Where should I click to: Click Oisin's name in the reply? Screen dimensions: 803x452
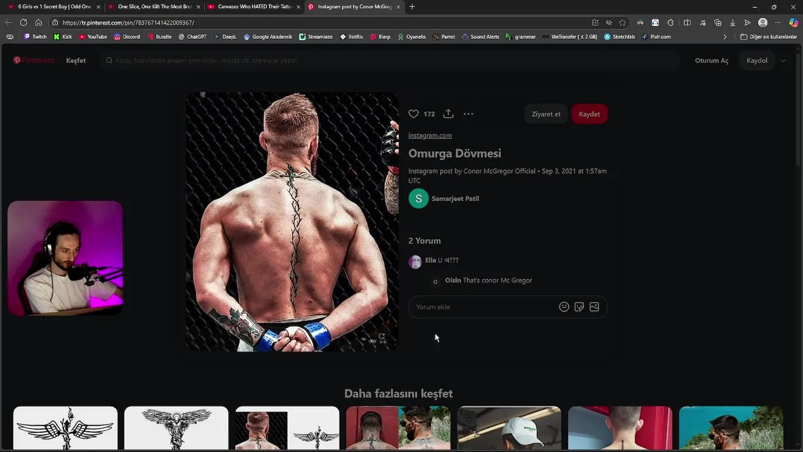[x=453, y=281]
